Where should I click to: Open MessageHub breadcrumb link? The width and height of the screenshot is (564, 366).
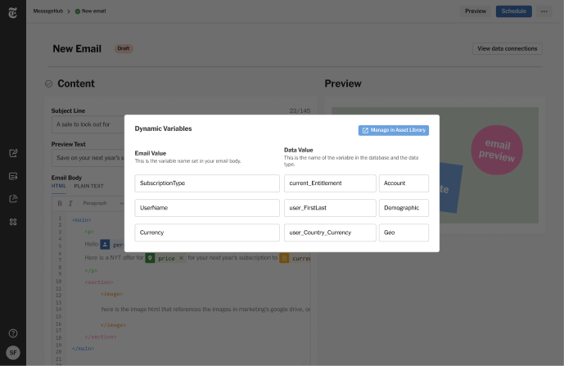click(47, 11)
